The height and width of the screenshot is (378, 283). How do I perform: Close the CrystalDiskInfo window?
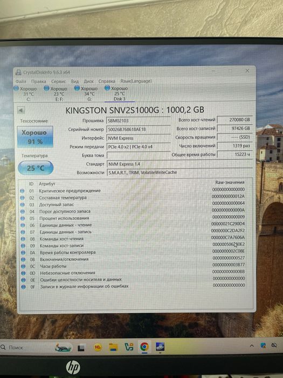[247, 71]
